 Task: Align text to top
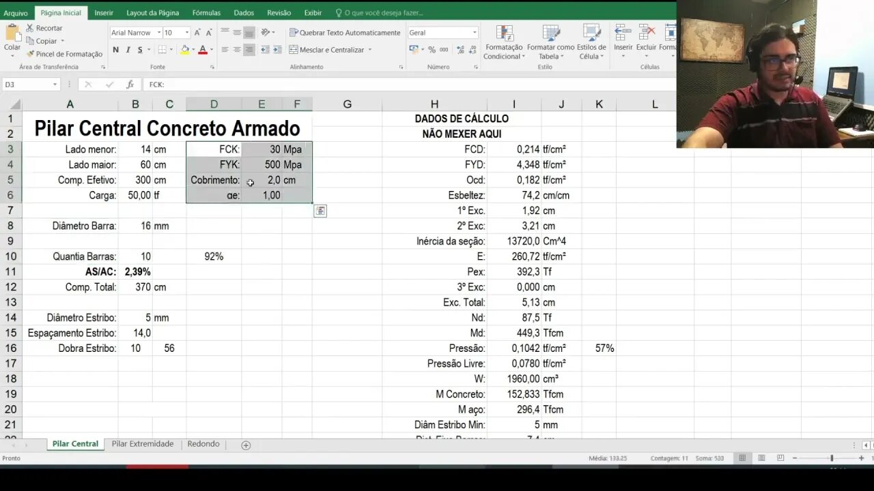[x=225, y=32]
